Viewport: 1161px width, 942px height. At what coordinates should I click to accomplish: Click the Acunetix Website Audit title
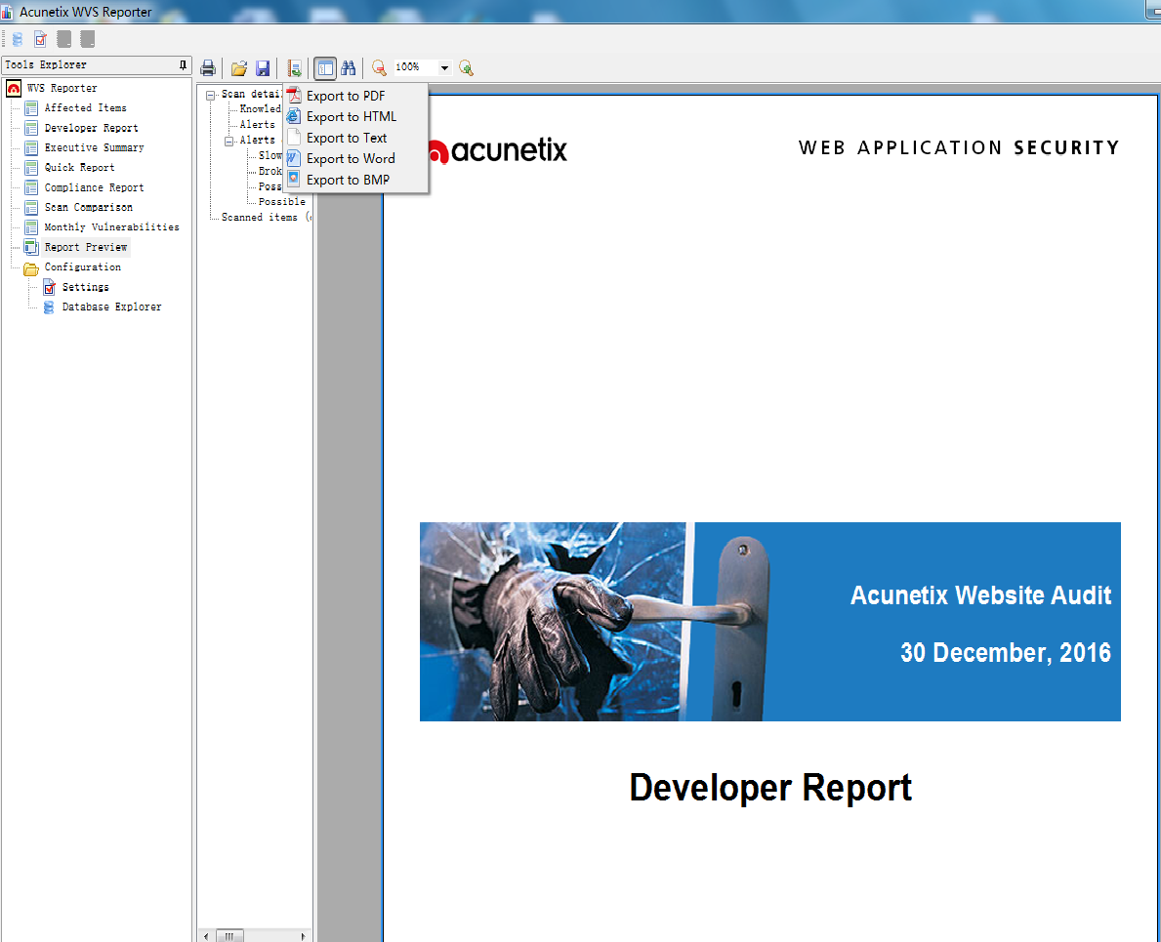(x=980, y=594)
